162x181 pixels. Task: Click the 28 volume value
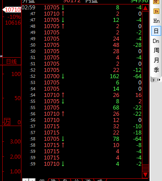point(116,51)
